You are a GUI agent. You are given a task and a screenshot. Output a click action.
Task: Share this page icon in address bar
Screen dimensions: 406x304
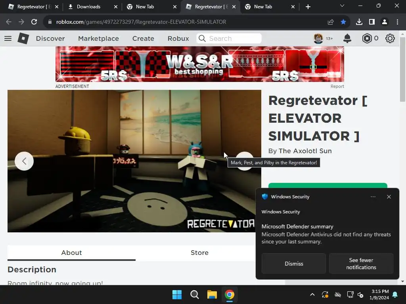[331, 22]
